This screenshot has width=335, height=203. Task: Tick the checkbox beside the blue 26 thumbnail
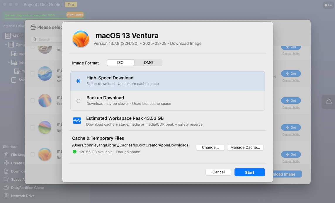pos(33,74)
